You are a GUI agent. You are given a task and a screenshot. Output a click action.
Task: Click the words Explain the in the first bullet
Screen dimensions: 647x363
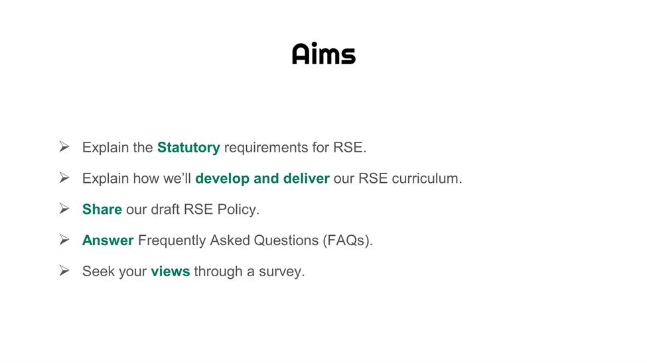[x=117, y=148]
